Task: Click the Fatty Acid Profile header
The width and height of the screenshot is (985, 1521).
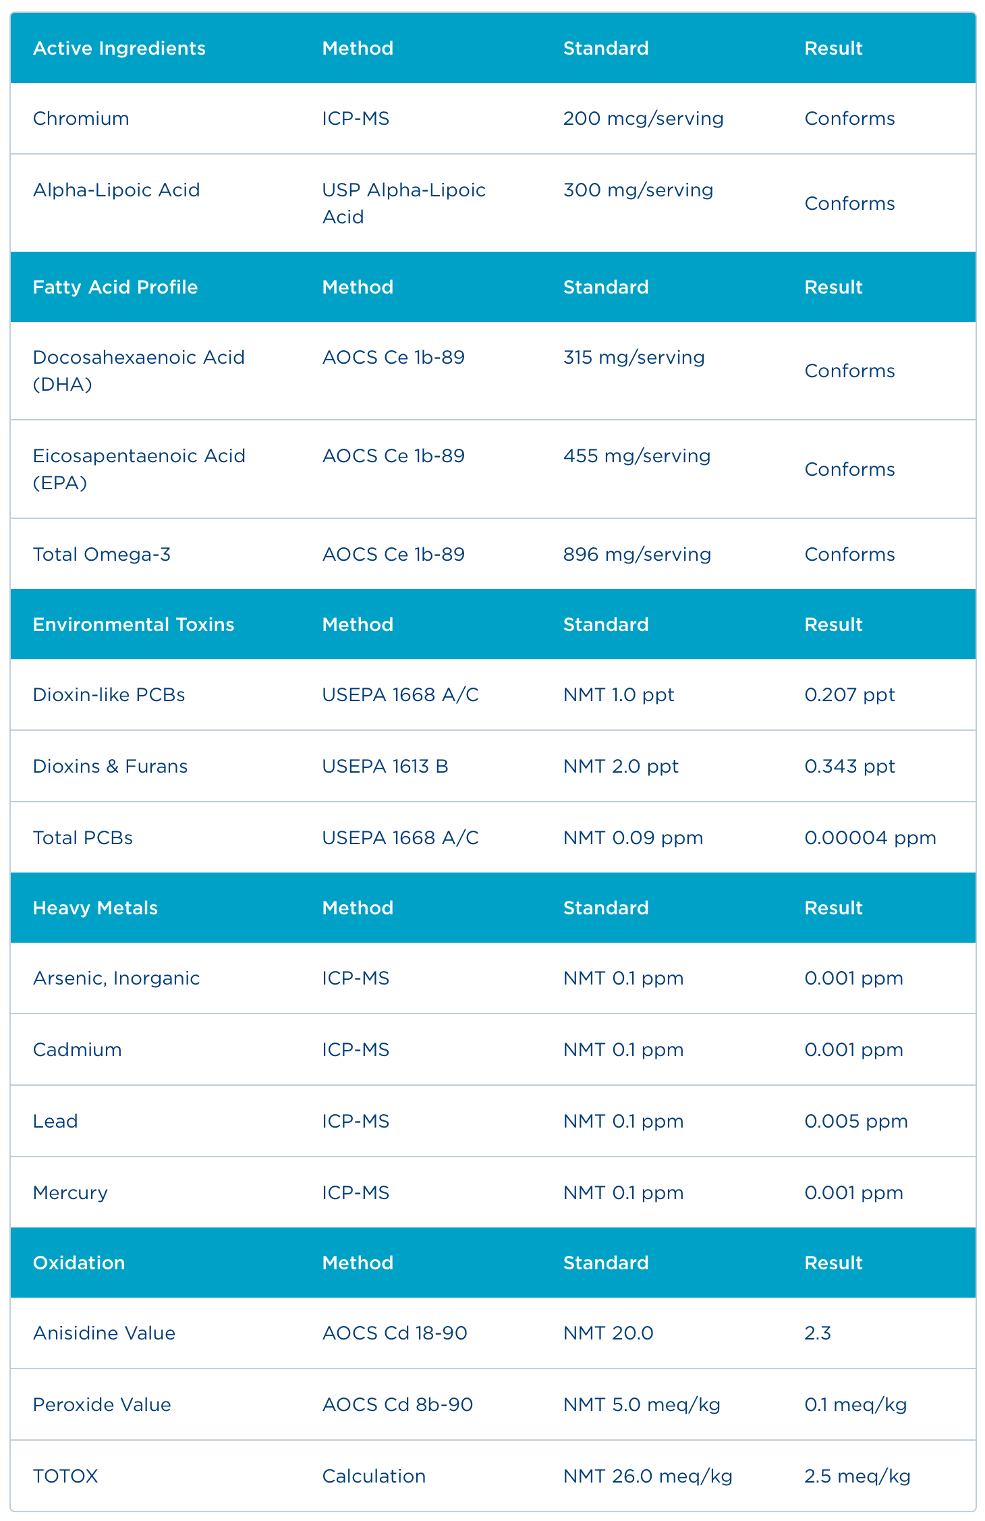Action: (115, 287)
